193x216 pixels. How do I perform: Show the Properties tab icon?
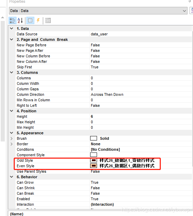[30, 21]
